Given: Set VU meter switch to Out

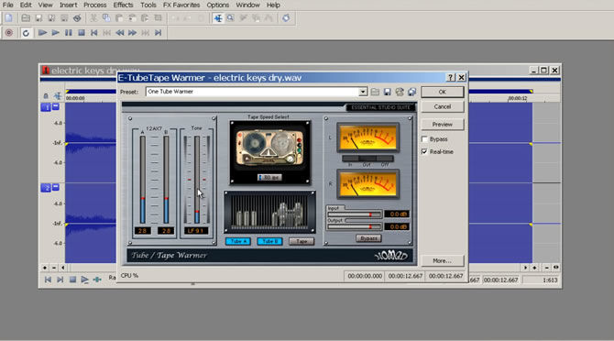Looking at the screenshot, I should click(367, 159).
